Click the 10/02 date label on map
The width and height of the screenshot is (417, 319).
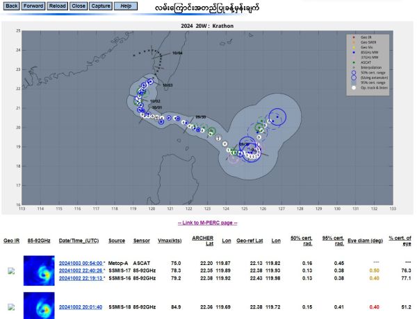pos(155,101)
